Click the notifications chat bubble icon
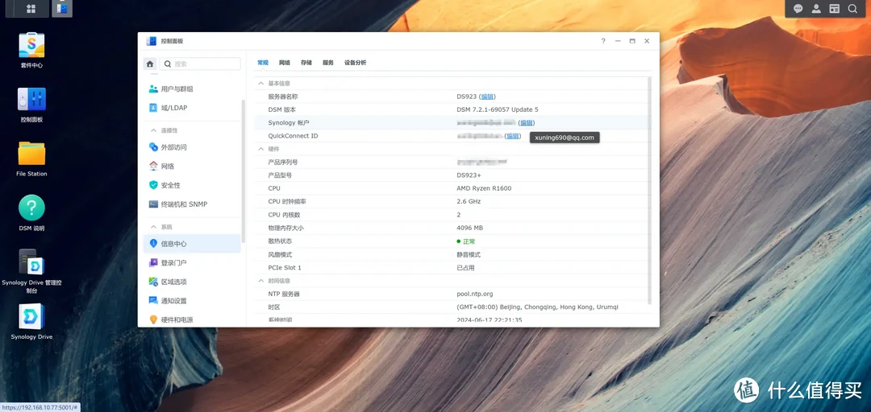 click(x=798, y=9)
